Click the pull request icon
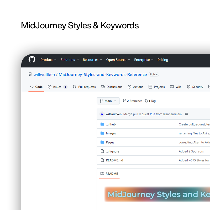This screenshot has height=210, width=210. [x=75, y=87]
